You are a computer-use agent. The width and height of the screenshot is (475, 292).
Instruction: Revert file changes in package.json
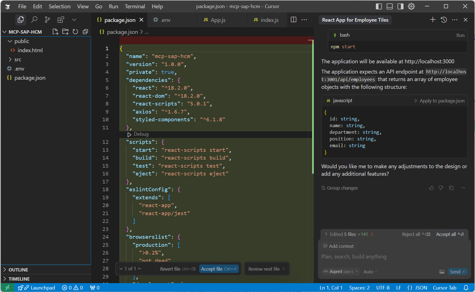pos(178,269)
